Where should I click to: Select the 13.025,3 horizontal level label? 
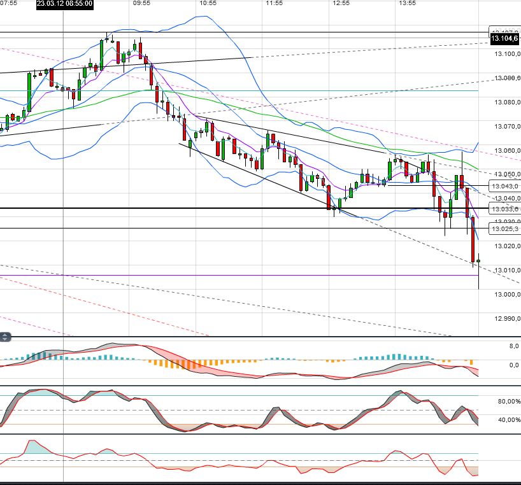pos(504,228)
